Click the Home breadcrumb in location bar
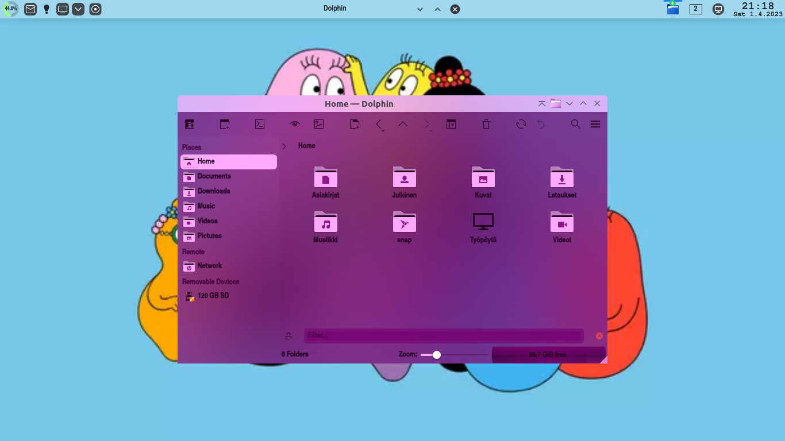This screenshot has height=441, width=785. 307,146
